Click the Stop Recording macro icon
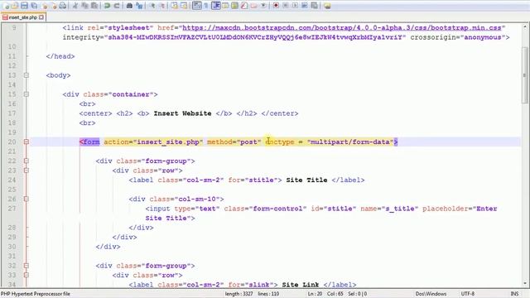530x298 pixels. coord(285,6)
